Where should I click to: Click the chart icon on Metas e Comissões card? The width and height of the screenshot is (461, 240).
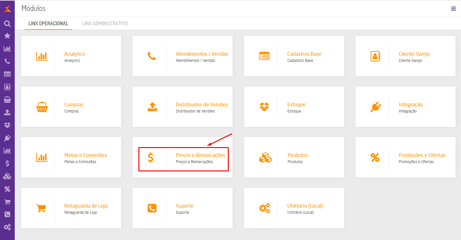(x=42, y=157)
